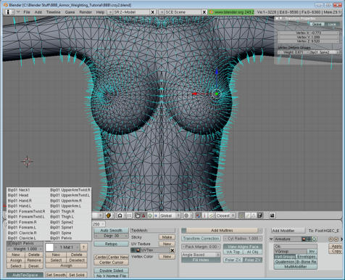This screenshot has width=345, height=280.
Task: Open the Render menu
Action: click(x=86, y=12)
